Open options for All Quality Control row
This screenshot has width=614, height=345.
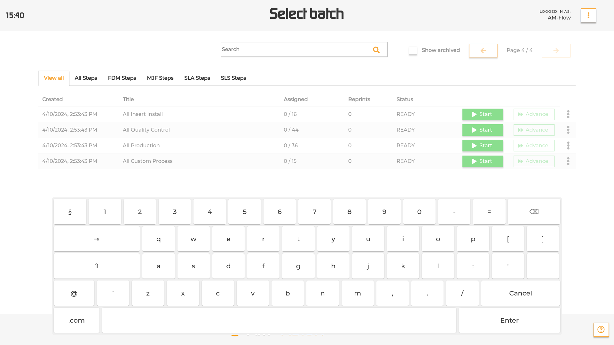[568, 130]
